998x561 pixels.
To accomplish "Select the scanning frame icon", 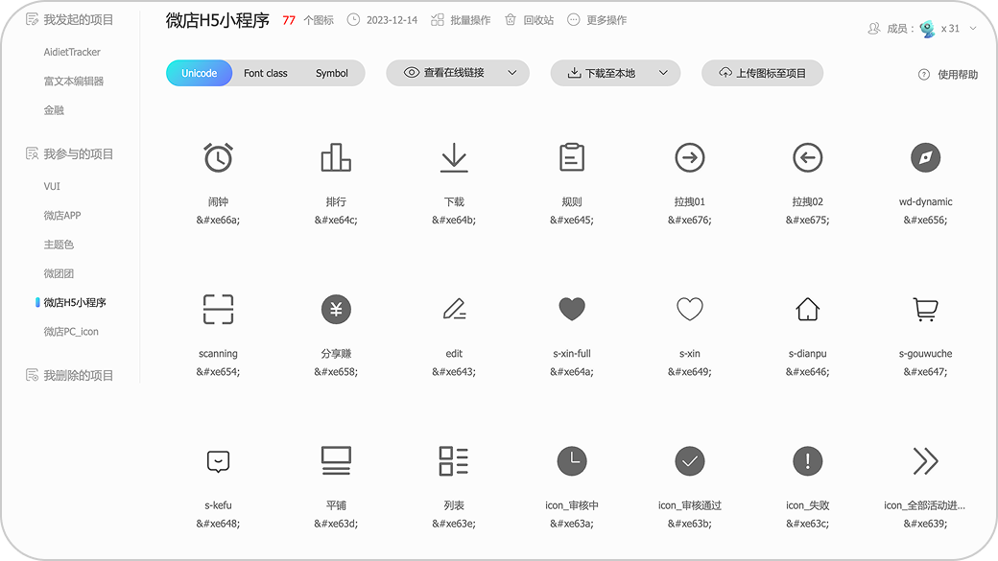I will 219,309.
